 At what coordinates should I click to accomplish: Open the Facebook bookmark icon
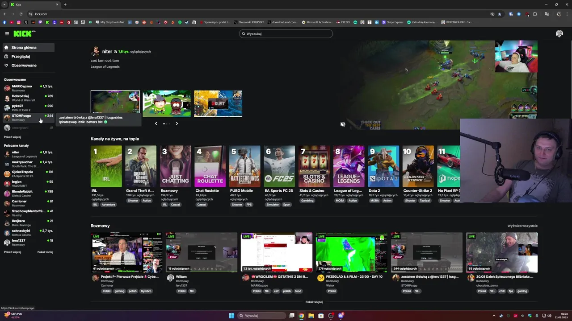(4, 22)
